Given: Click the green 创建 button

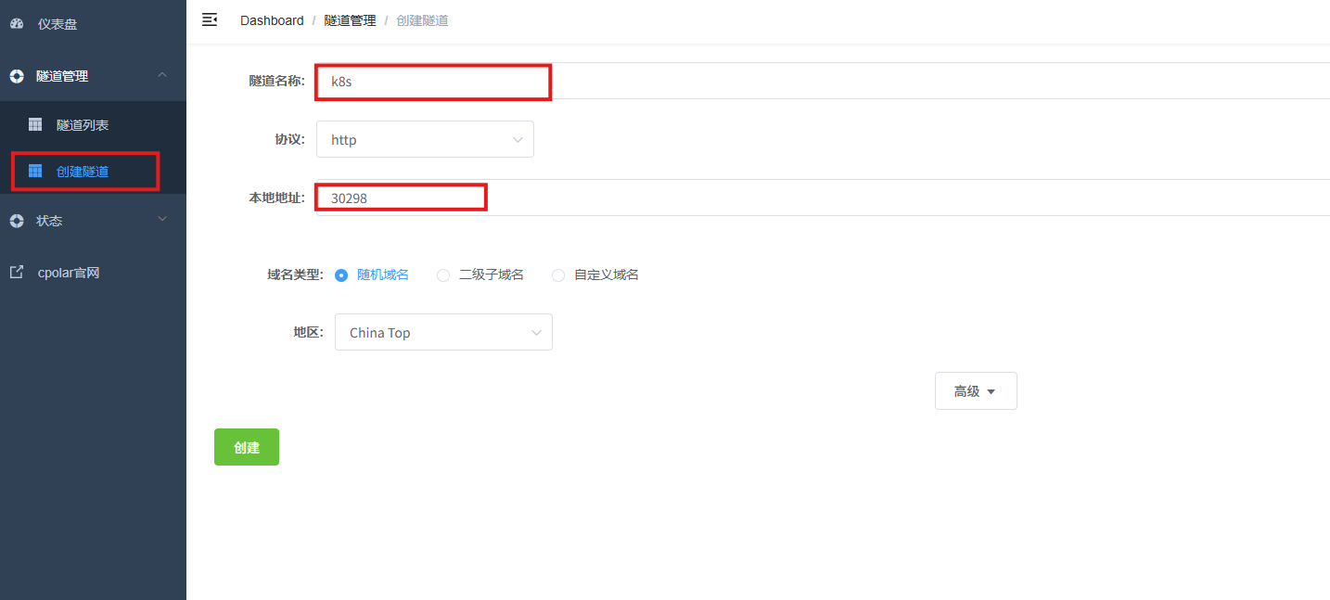Looking at the screenshot, I should click(247, 447).
